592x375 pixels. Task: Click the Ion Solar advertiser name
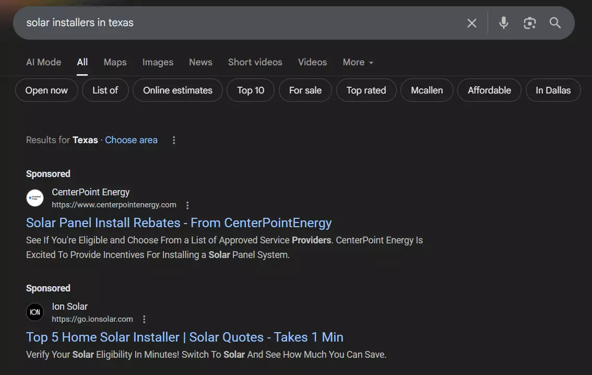[x=70, y=307]
